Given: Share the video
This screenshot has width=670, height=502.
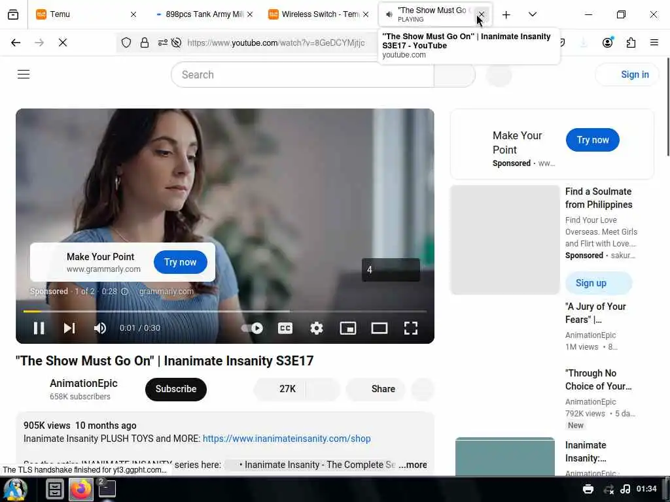Looking at the screenshot, I should pyautogui.click(x=375, y=389).
